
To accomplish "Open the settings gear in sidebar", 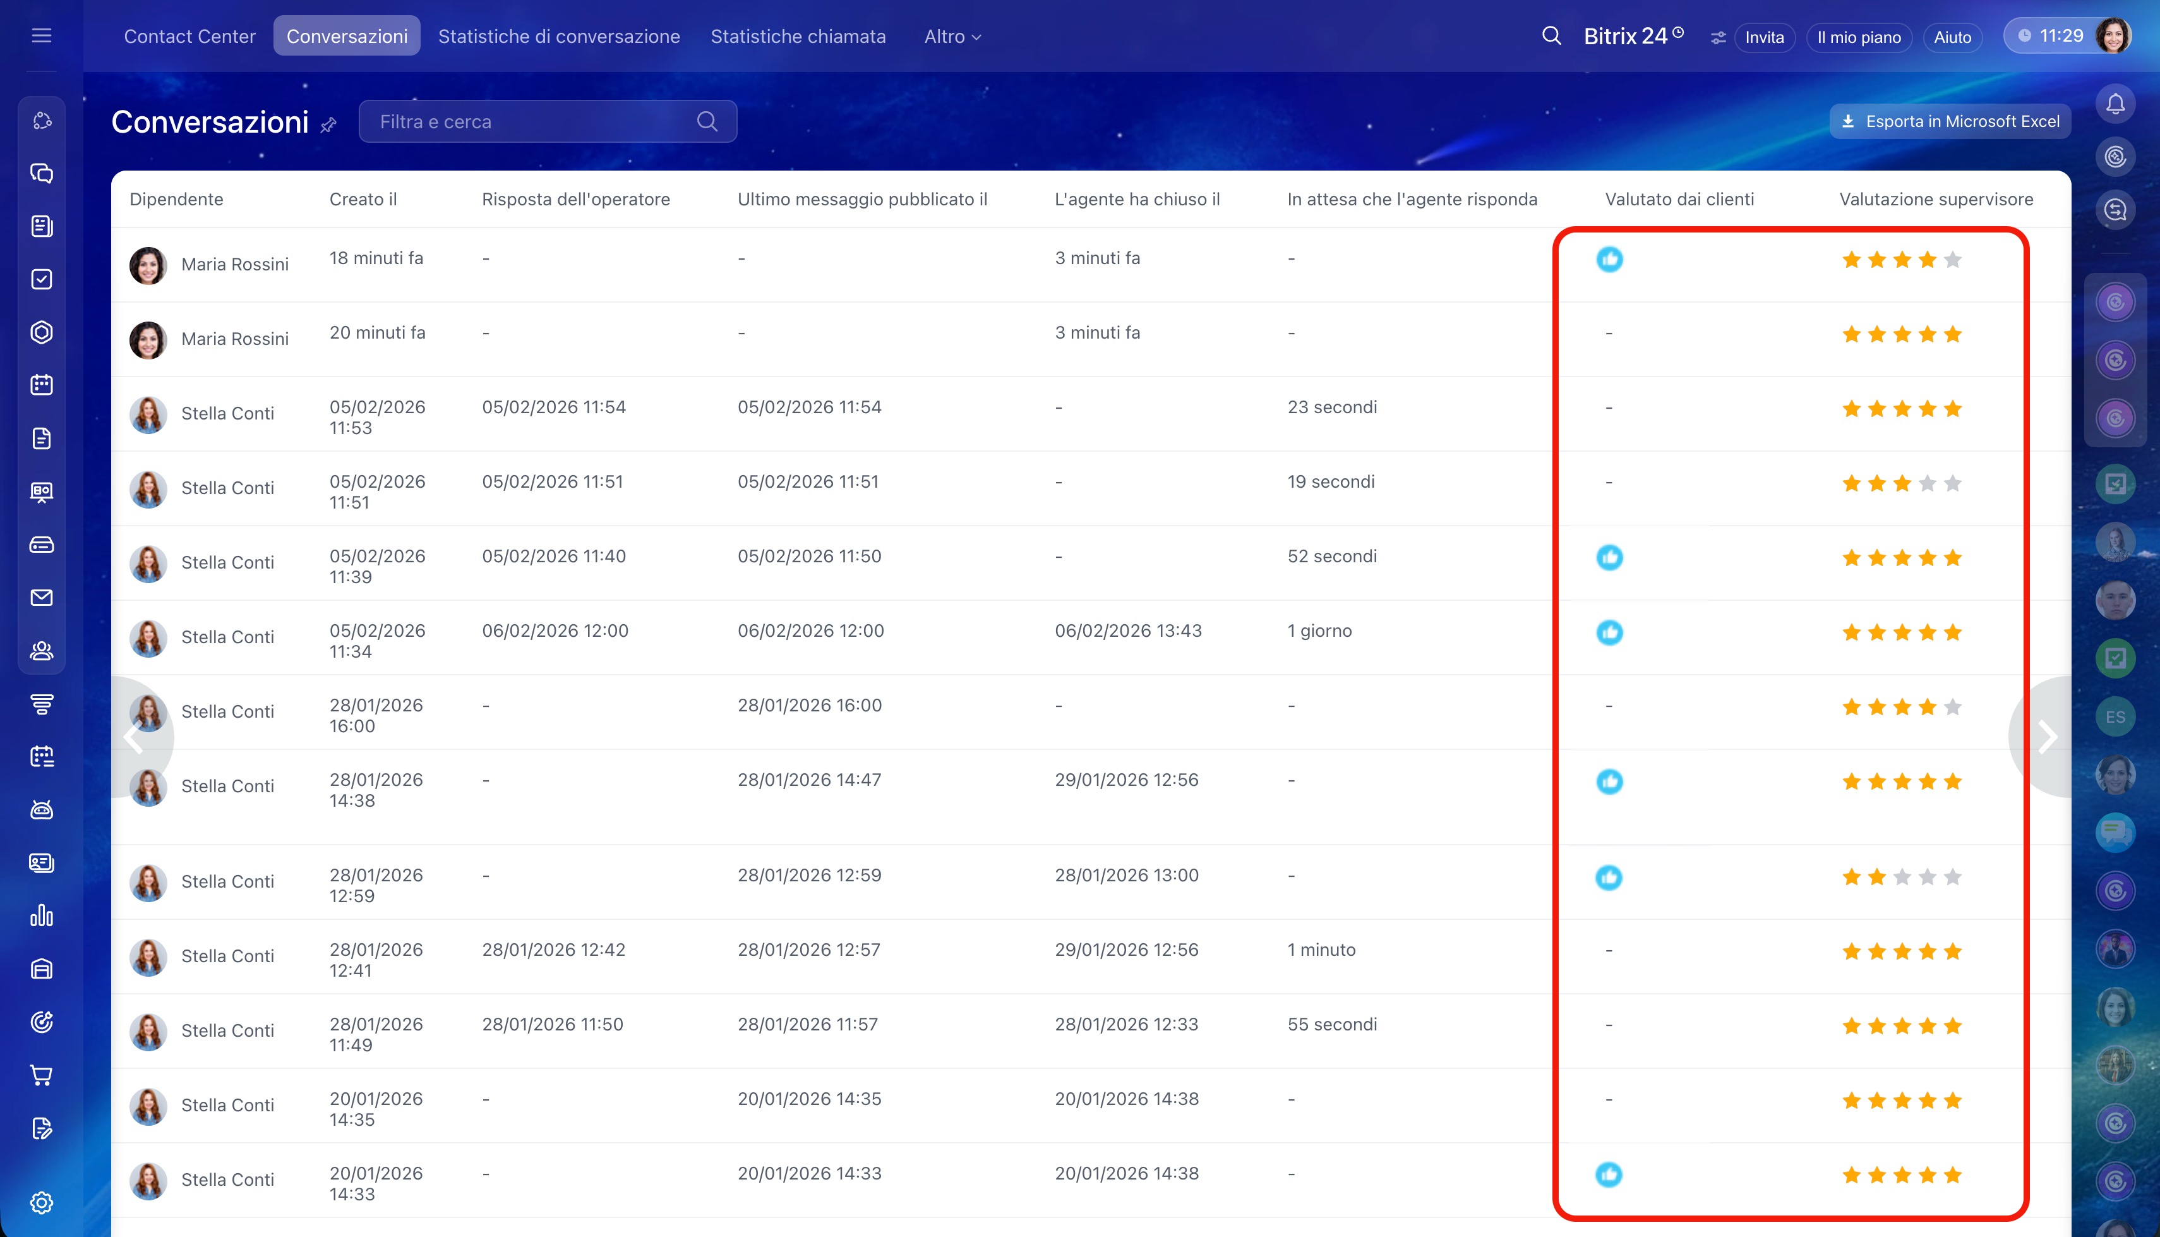I will click(x=42, y=1202).
